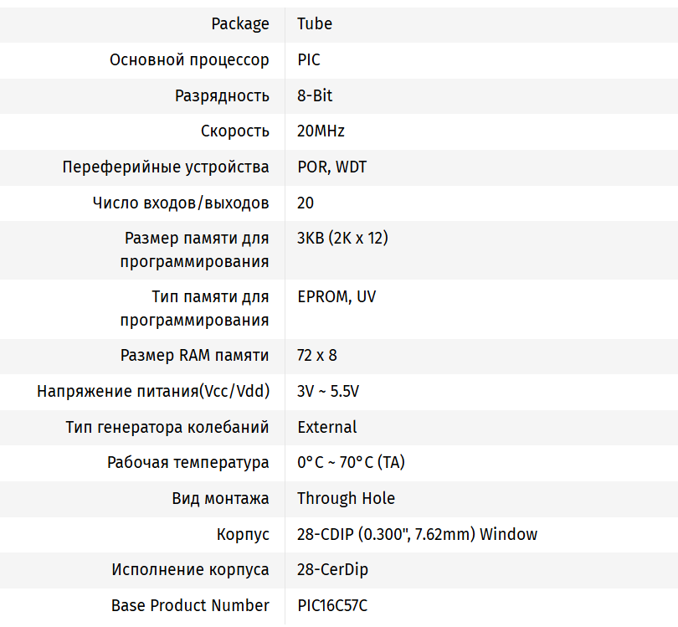Select the "3KB (2K x 12)" memory size
The height and width of the screenshot is (627, 678).
click(x=342, y=239)
